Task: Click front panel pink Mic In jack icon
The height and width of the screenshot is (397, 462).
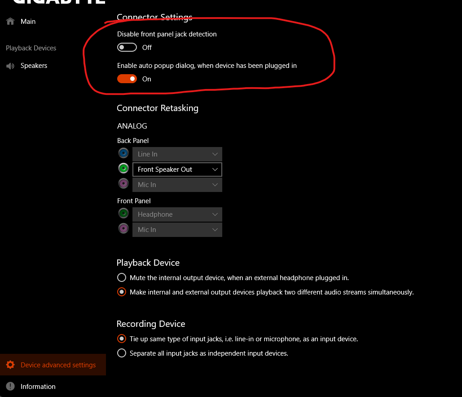Action: (x=123, y=228)
